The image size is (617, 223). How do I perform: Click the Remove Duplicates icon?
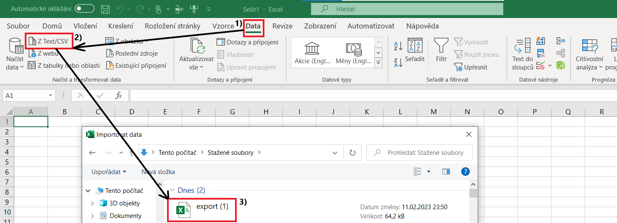point(541,53)
